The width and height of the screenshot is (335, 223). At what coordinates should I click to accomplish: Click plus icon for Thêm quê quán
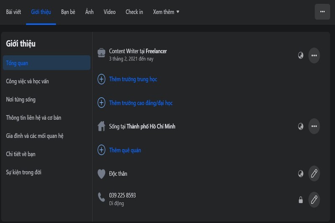point(101,150)
